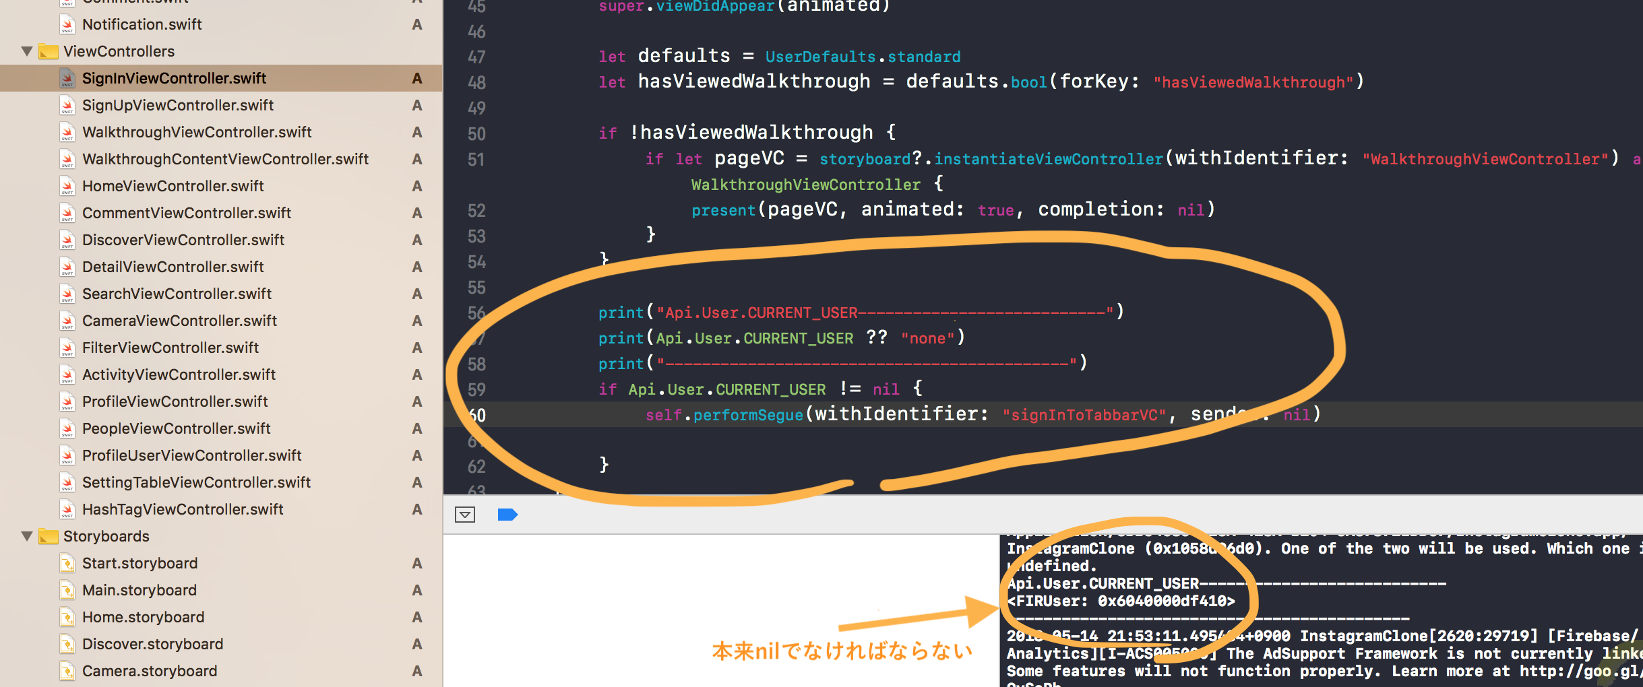Select SettingTableViewController.swift in the navigator
The width and height of the screenshot is (1643, 687).
coord(195,482)
